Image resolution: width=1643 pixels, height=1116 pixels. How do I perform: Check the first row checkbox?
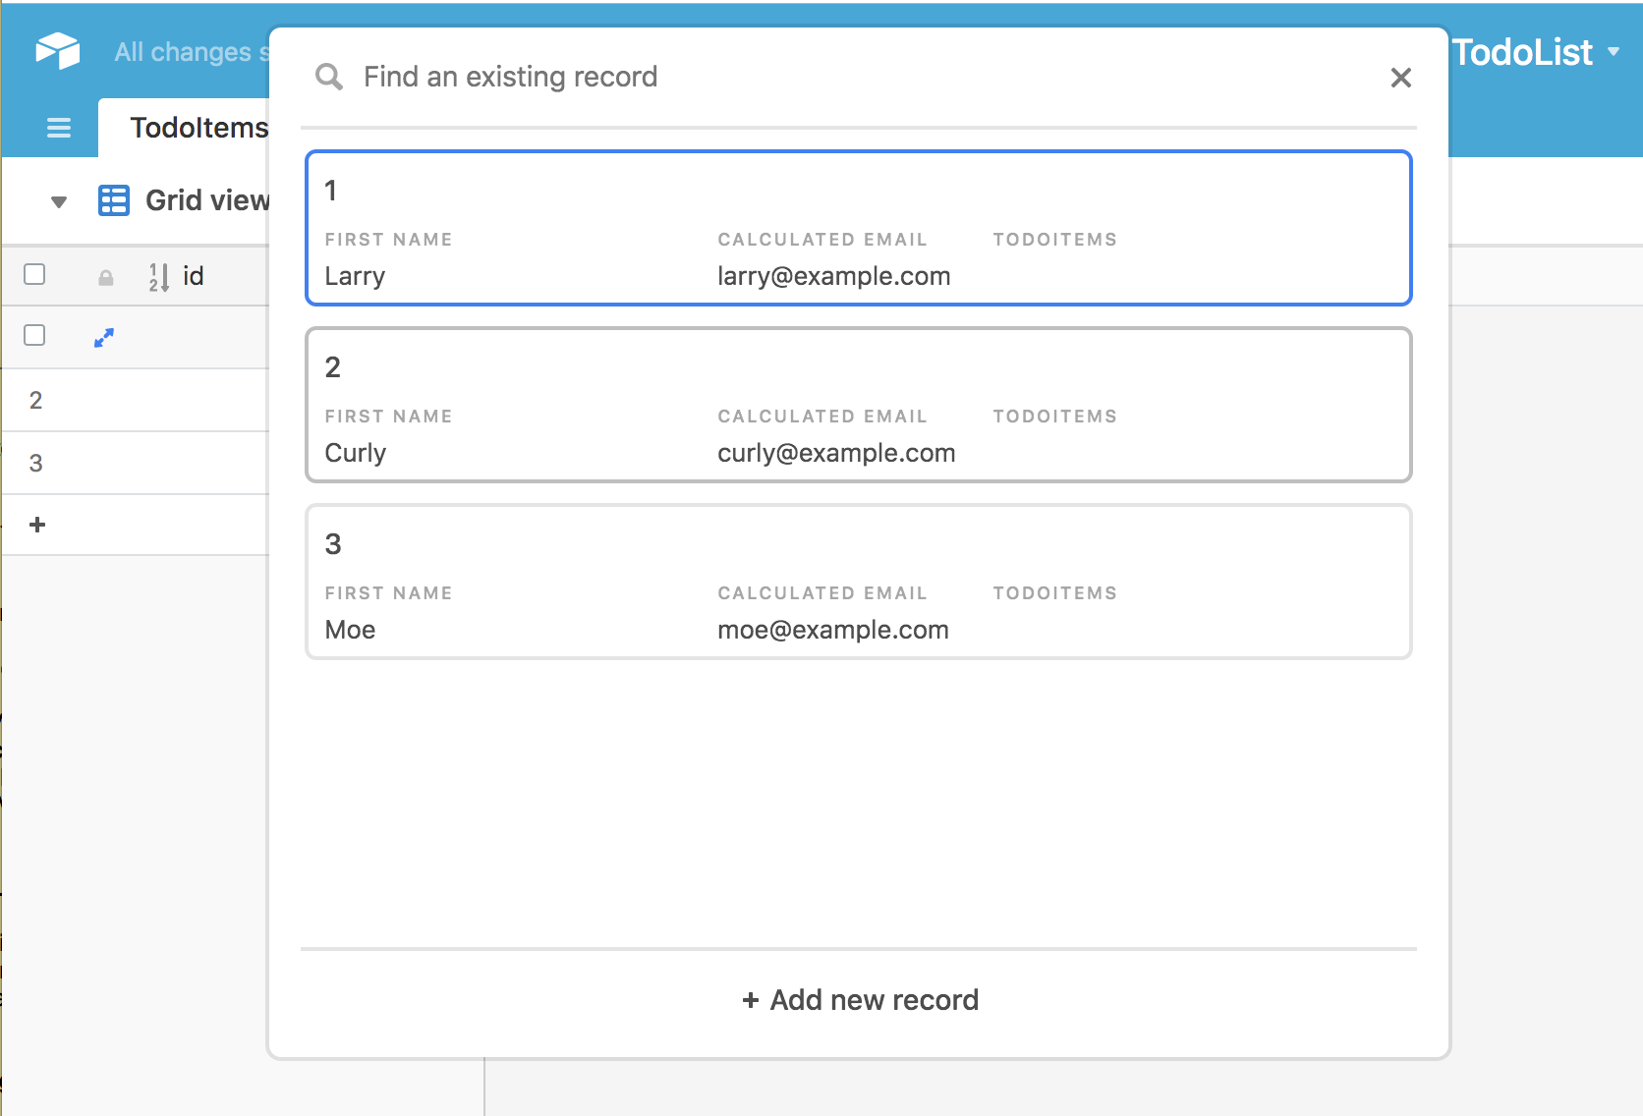pos(34,335)
